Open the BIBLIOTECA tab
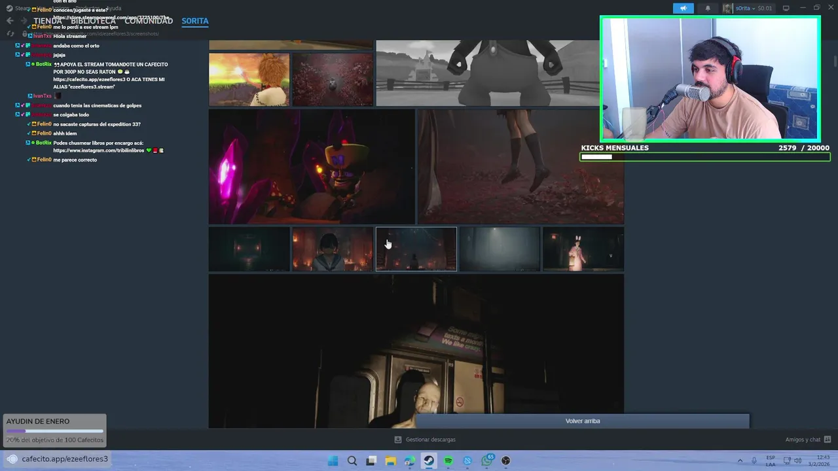Screen dimensions: 838x471 pos(94,21)
